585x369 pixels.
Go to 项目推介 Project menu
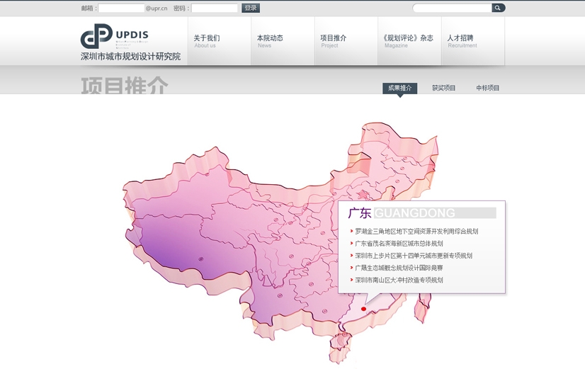(333, 41)
